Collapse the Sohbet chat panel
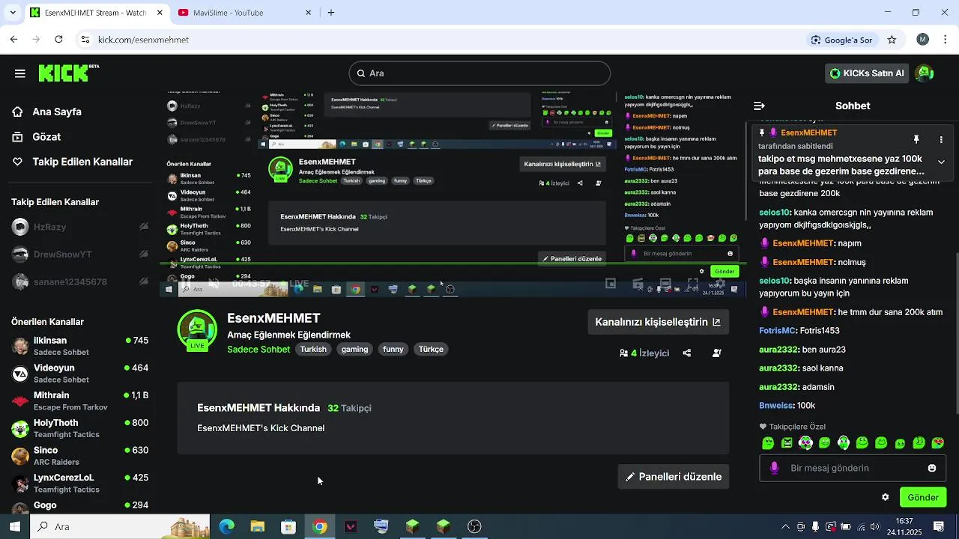Viewport: 959px width, 539px height. [x=759, y=106]
